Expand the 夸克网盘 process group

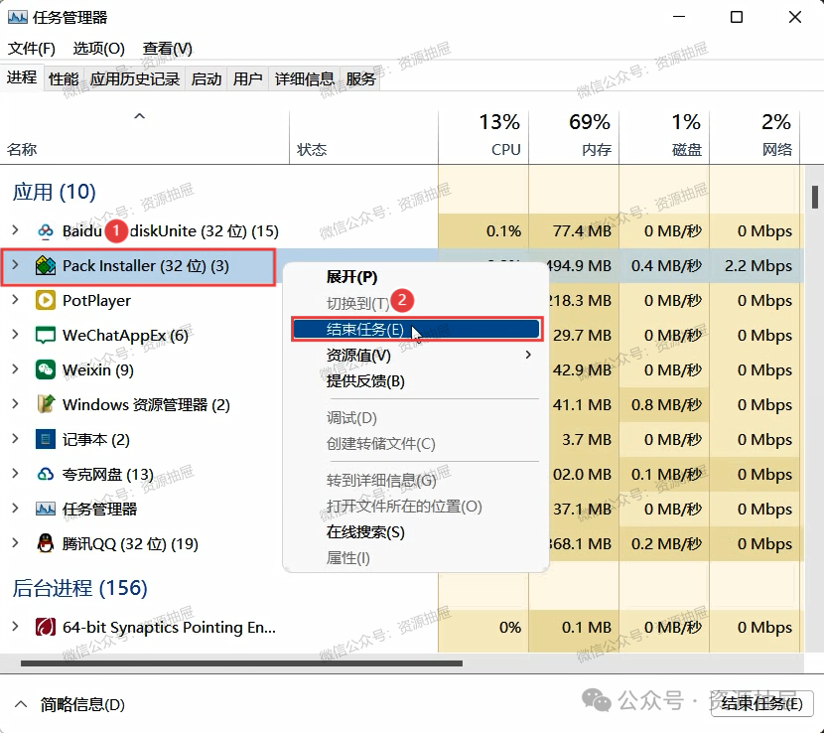(x=15, y=473)
